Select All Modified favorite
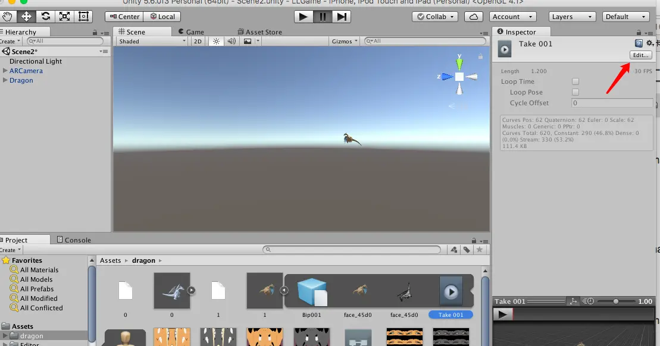Screen dimensions: 660x346 (39, 298)
